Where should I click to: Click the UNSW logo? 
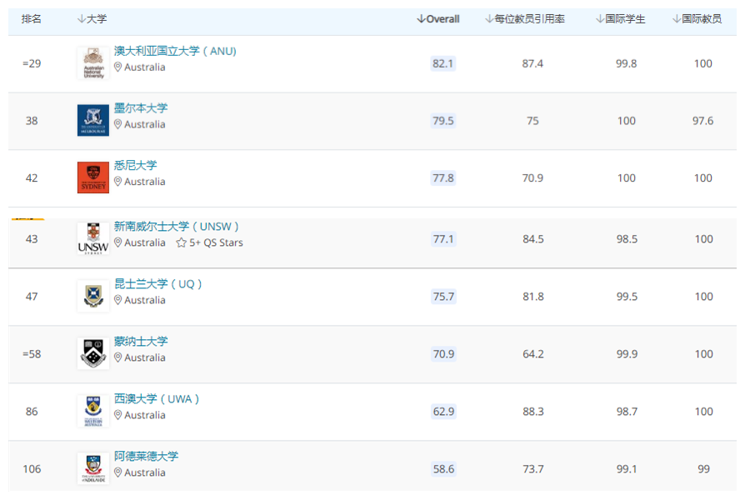[93, 238]
